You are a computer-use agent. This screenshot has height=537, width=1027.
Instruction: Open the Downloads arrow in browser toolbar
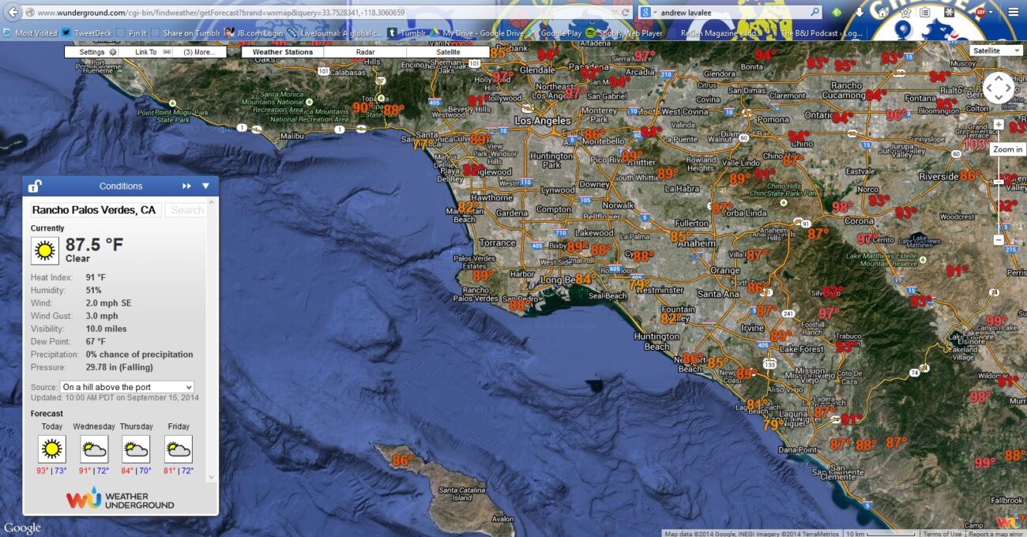(x=860, y=13)
